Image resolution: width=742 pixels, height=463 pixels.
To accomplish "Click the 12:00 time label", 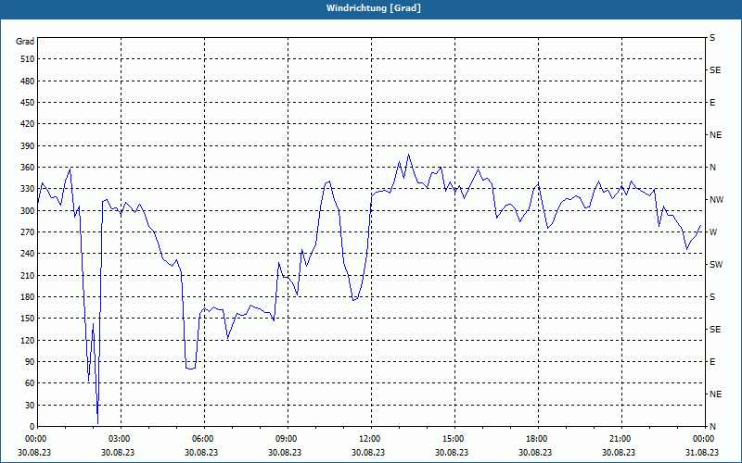I will click(x=371, y=439).
